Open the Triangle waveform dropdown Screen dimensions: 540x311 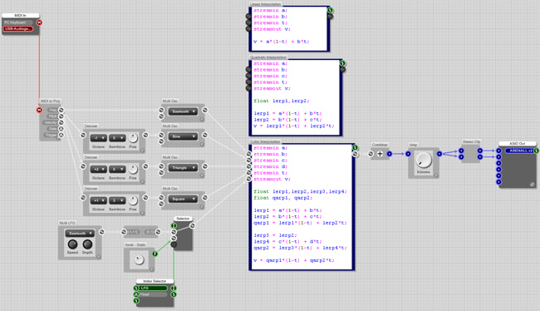(183, 168)
